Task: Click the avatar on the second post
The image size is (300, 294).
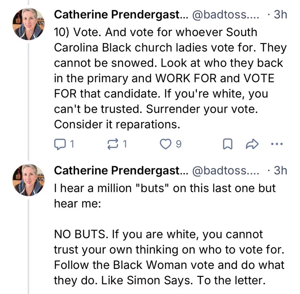Action: coord(28,179)
